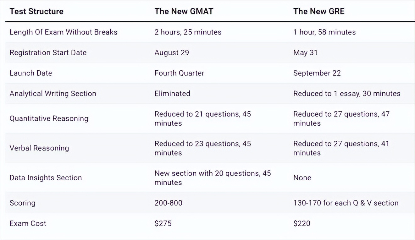Select the Quantitative Reasoning row label
Viewport: 415px width, 240px height.
[49, 118]
